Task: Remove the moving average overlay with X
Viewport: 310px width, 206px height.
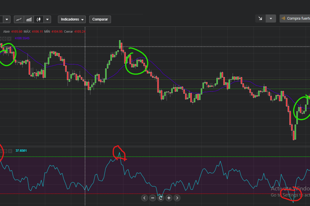Action: [9, 39]
